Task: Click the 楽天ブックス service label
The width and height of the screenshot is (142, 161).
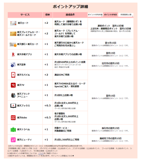Action: 23,106
